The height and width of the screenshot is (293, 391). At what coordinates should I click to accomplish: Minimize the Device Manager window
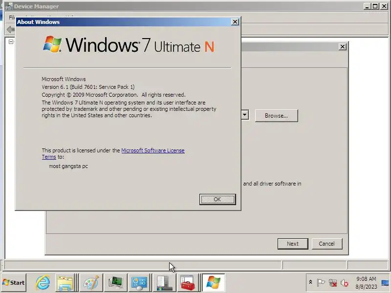point(367,6)
